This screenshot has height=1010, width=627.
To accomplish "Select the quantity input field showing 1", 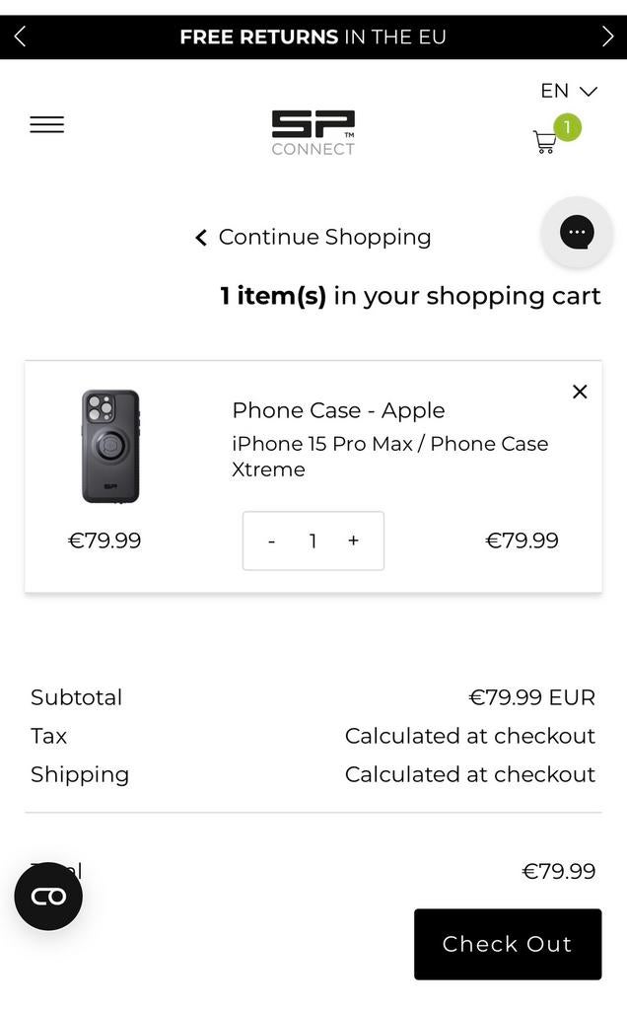I will [x=313, y=541].
